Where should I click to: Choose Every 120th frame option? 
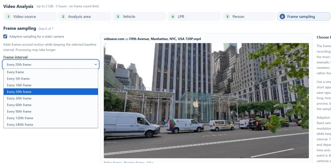tap(51, 118)
